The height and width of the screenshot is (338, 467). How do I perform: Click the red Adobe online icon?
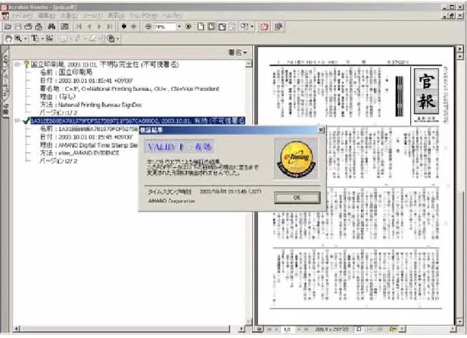(264, 27)
